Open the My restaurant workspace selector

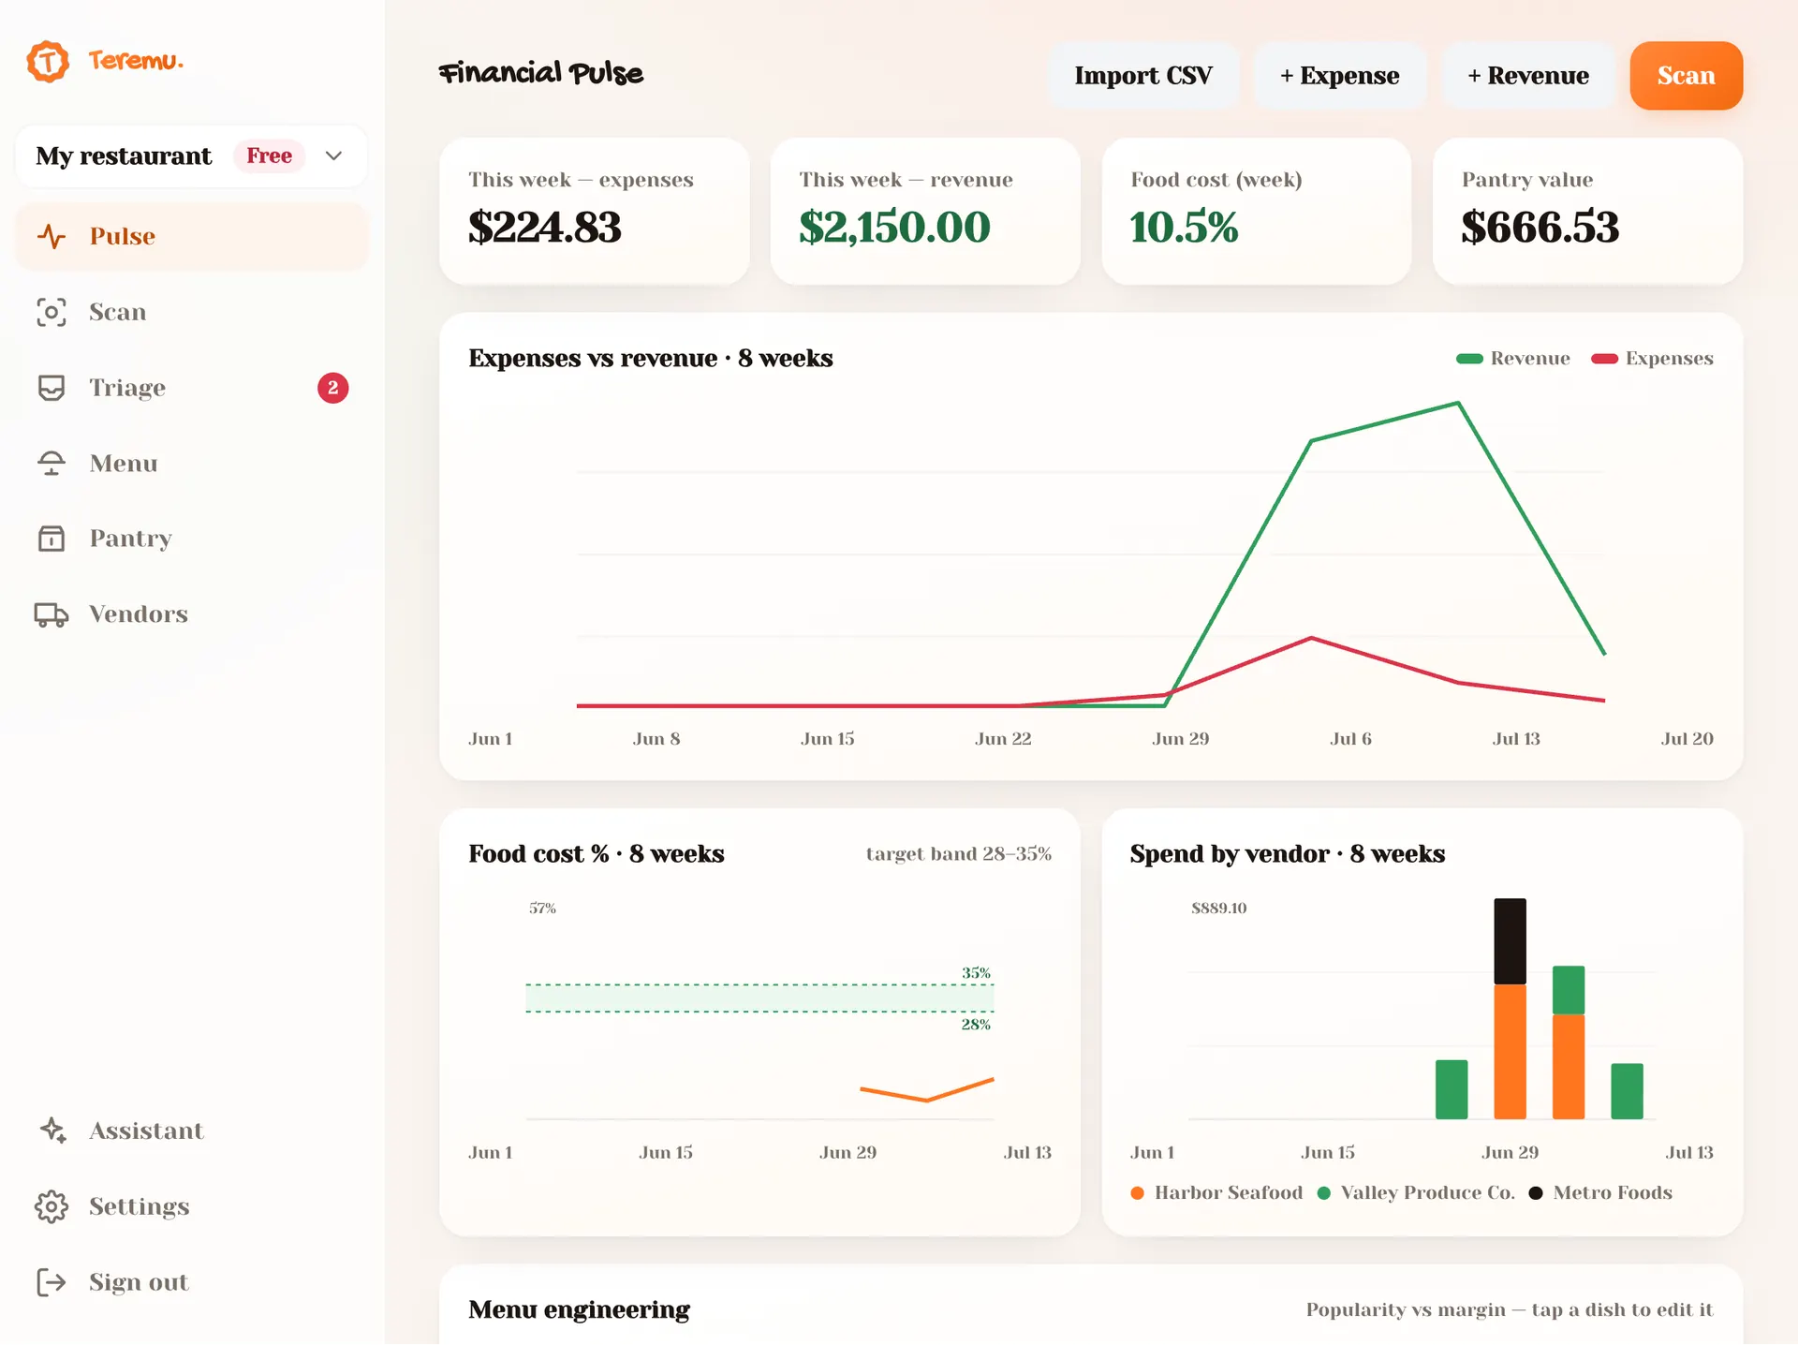(x=191, y=155)
